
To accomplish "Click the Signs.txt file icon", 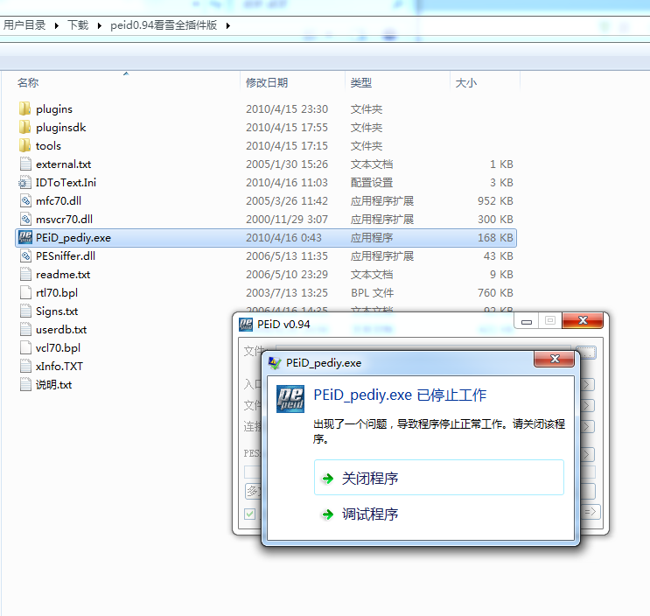I will [25, 311].
